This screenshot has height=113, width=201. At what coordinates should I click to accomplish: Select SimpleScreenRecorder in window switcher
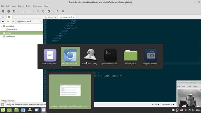(151, 56)
